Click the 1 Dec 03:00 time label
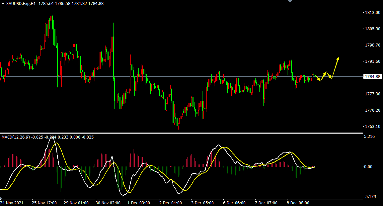Viewport: 383px width, 206px height. [138, 203]
